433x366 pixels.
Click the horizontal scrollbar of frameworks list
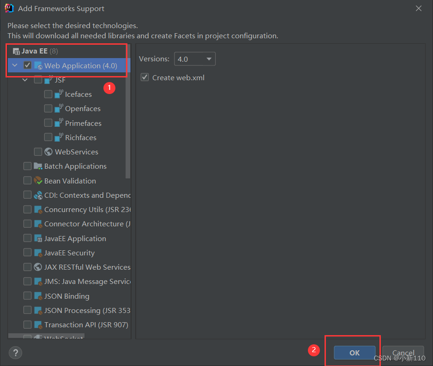(x=46, y=336)
